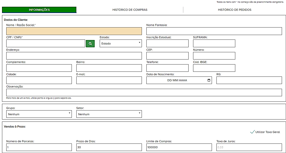Click the Observação text box
This screenshot has height=153, width=286.
[x=144, y=92]
